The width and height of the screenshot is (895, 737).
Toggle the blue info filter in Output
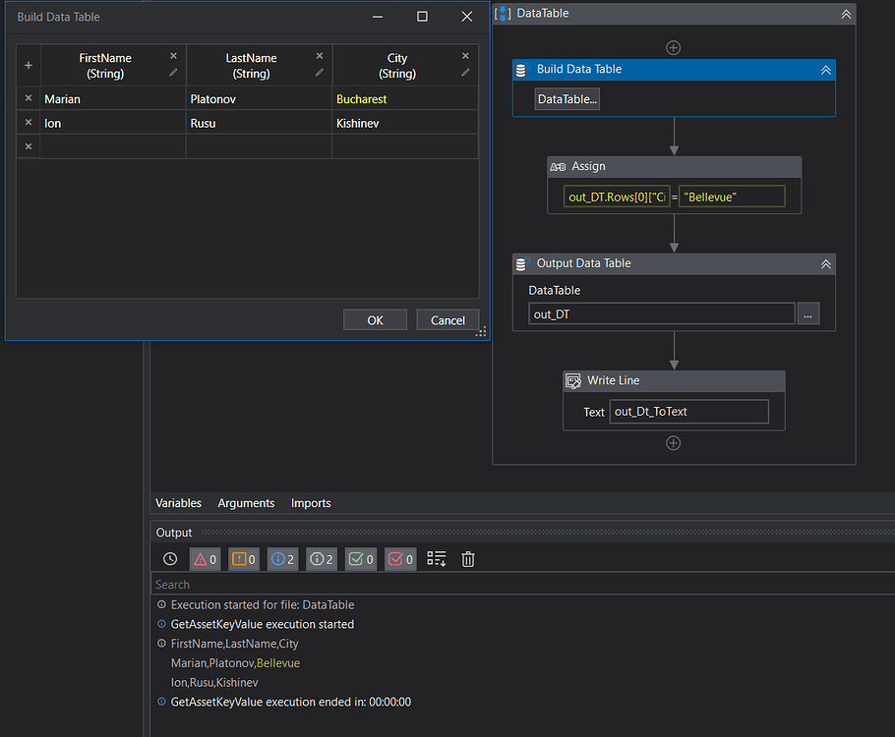pyautogui.click(x=282, y=559)
